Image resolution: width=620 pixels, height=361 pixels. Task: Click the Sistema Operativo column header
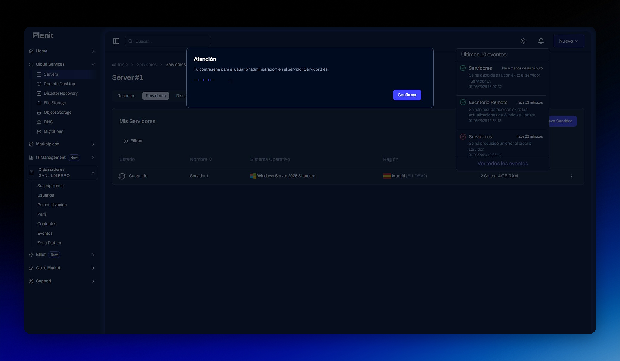[x=270, y=159]
